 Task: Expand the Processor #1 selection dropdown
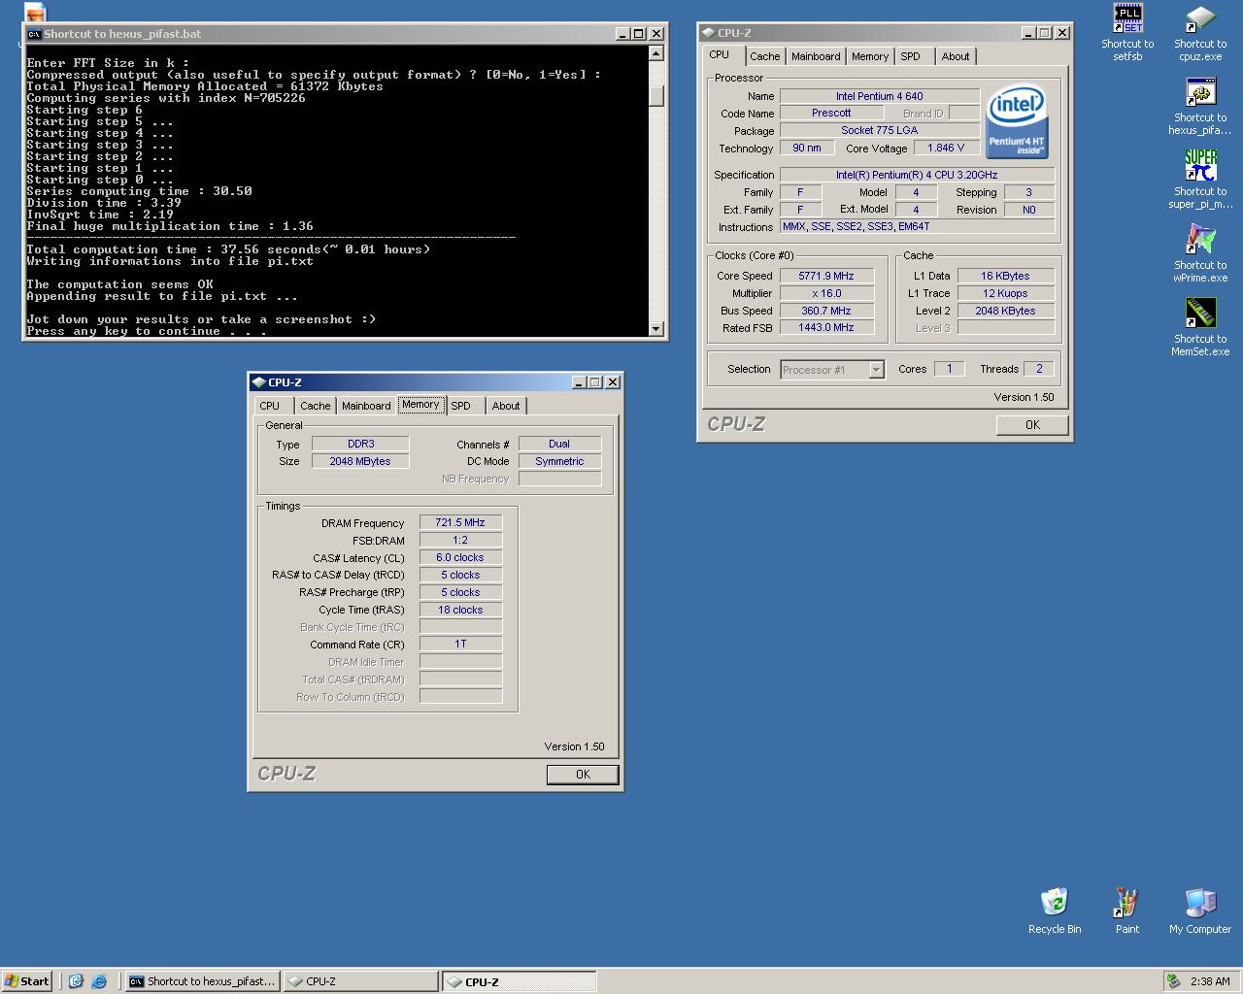(876, 370)
